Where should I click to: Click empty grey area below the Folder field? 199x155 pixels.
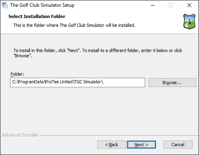coord(99,109)
